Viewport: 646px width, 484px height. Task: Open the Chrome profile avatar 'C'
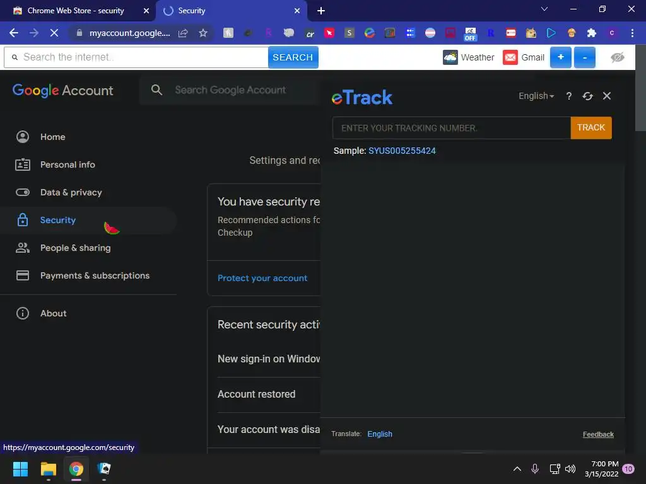[x=612, y=33]
